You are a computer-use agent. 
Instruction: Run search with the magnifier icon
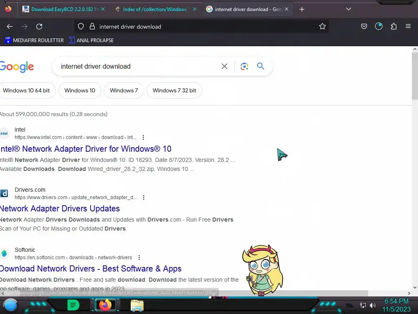tap(260, 66)
